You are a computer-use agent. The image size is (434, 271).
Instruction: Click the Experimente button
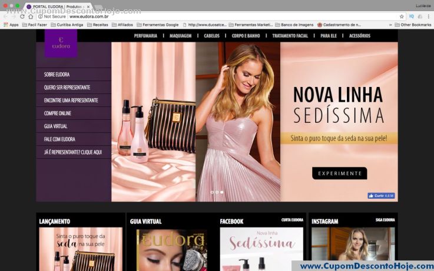tap(340, 173)
